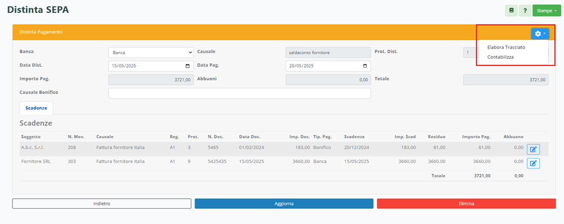Click the Causale saldaconto fornitore field
Viewport: 564px width, 224px height.
click(x=328, y=53)
